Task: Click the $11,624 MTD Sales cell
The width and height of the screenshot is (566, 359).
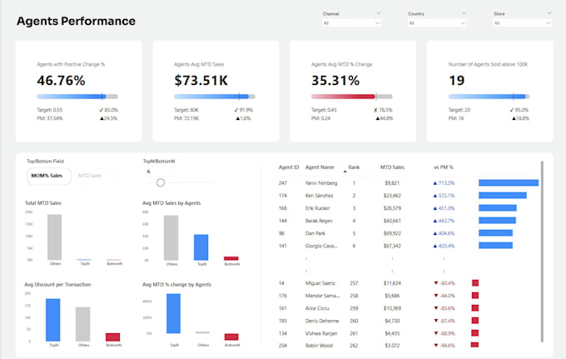Action: click(x=392, y=283)
